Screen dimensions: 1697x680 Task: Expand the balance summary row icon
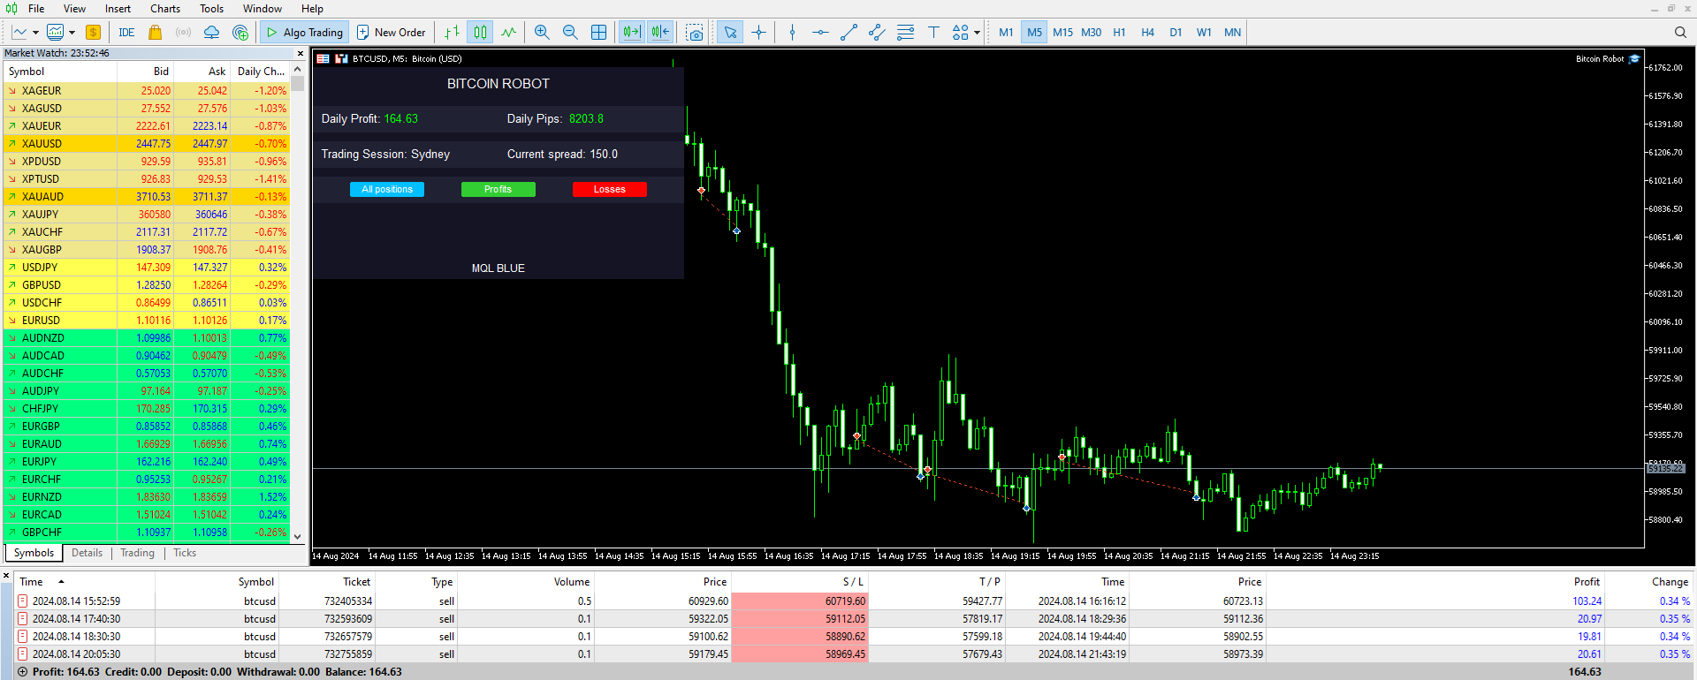point(22,672)
